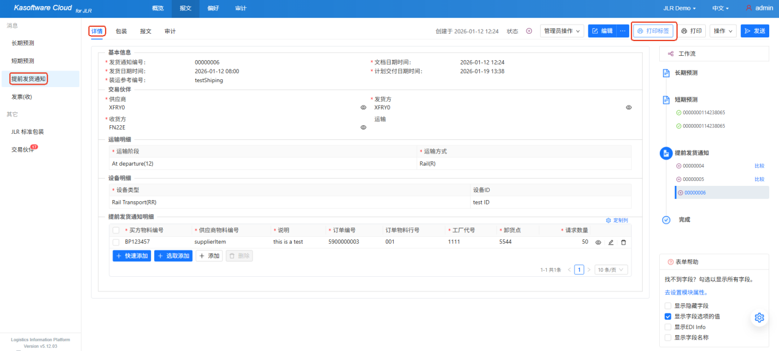Edit the BP123457 row with the pencil icon
This screenshot has width=779, height=351.
pyautogui.click(x=611, y=242)
